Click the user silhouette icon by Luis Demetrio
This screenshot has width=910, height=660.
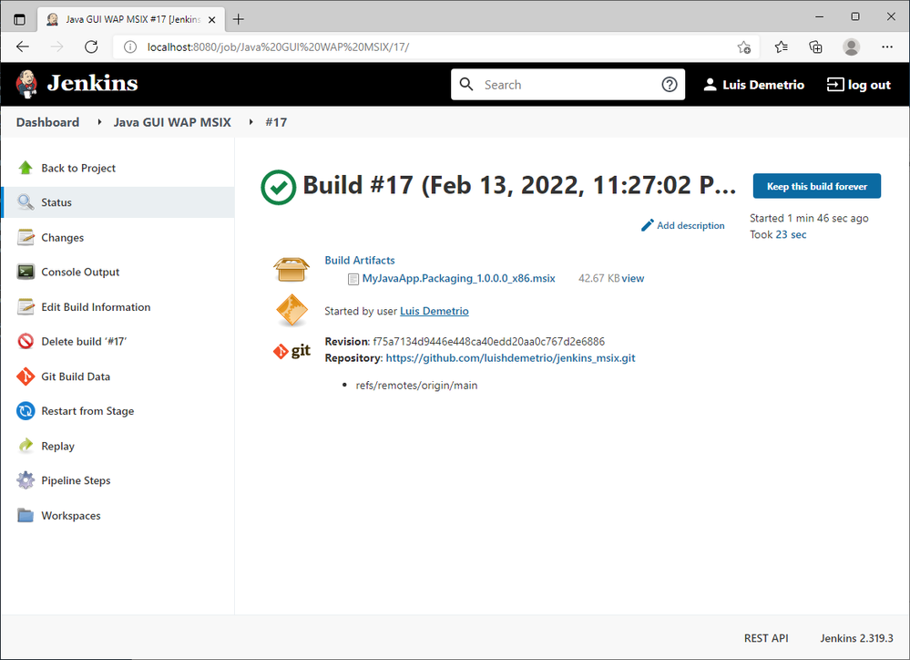click(x=710, y=85)
